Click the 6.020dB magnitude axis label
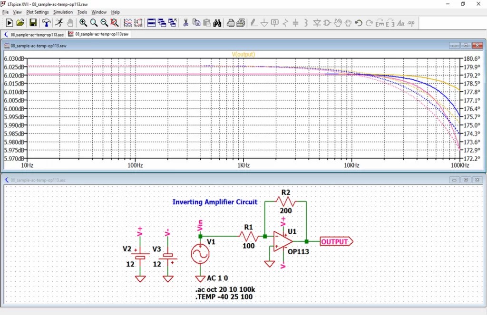 click(14, 76)
